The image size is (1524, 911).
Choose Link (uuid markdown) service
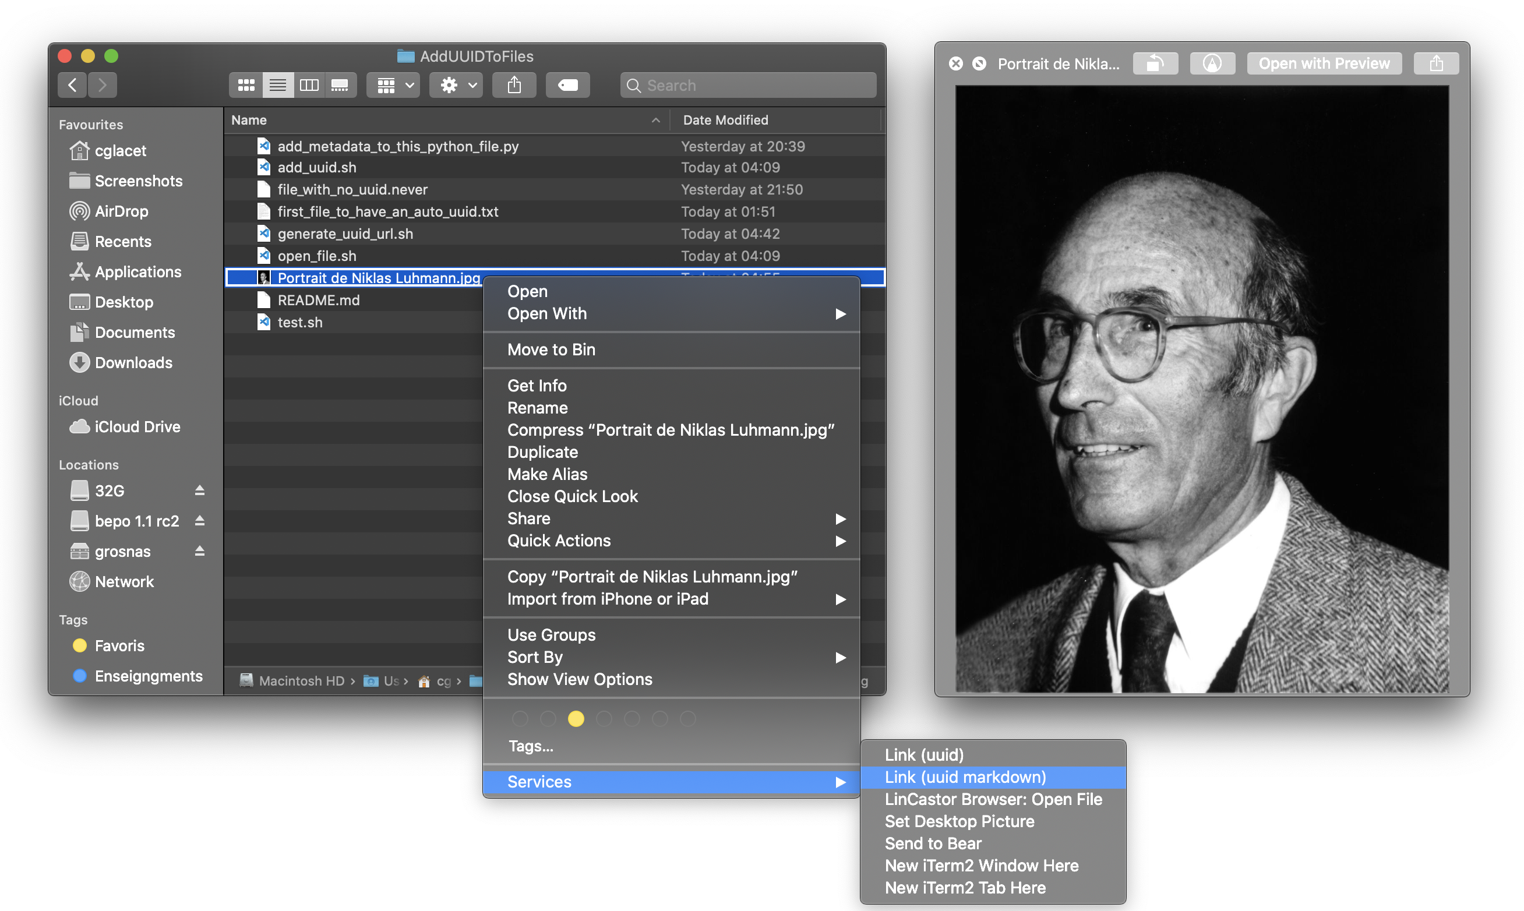[x=965, y=777]
